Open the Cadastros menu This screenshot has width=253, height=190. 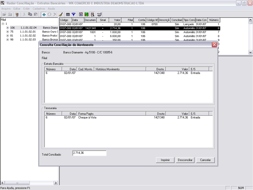coord(39,8)
